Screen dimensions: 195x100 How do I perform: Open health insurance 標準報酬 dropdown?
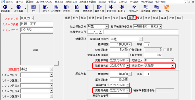tap(130, 44)
